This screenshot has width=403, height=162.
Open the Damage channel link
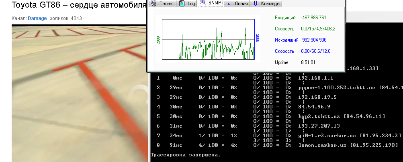37,18
